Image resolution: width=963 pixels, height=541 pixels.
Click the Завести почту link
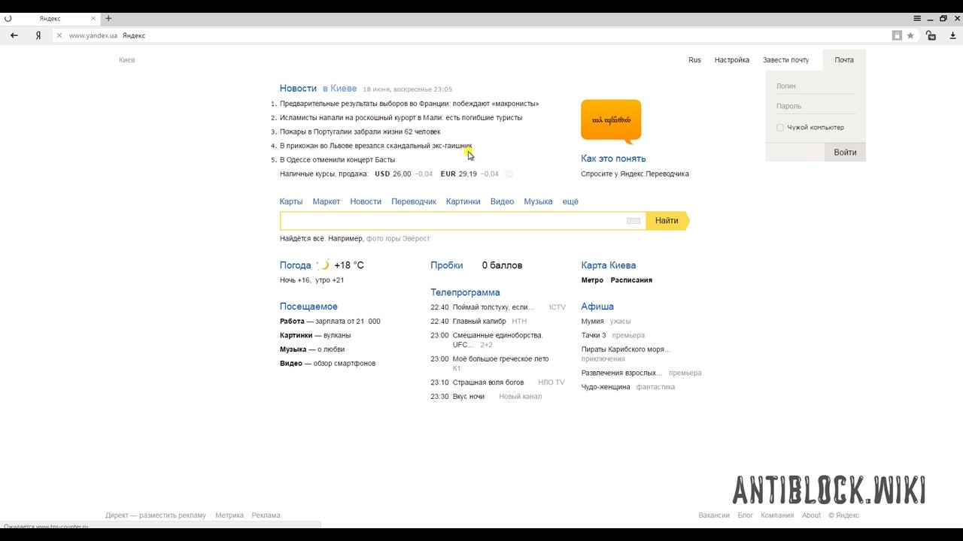[x=785, y=60]
